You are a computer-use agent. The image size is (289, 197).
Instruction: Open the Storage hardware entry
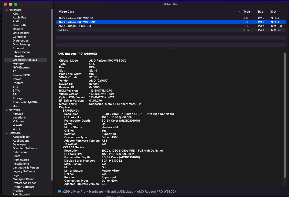click(x=18, y=98)
